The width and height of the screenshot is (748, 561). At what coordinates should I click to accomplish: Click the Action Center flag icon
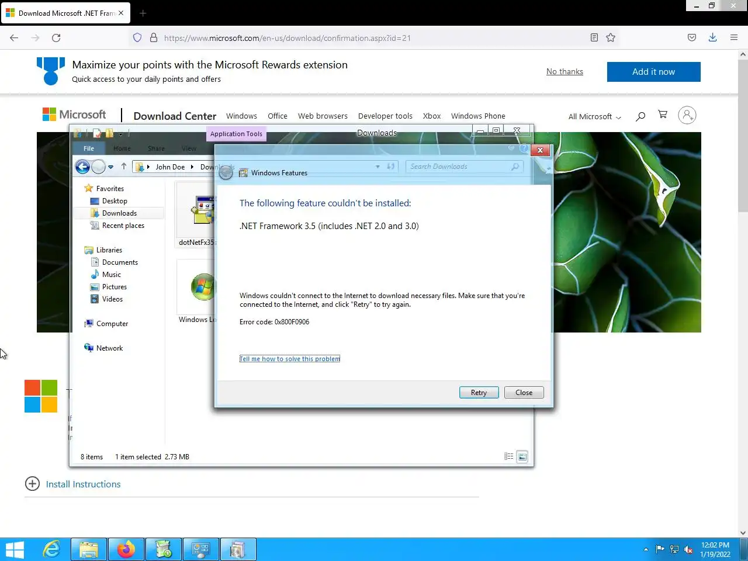point(660,549)
